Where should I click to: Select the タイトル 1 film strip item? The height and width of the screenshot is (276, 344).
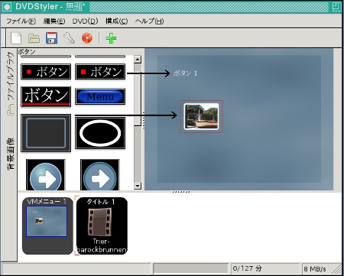[102, 226]
